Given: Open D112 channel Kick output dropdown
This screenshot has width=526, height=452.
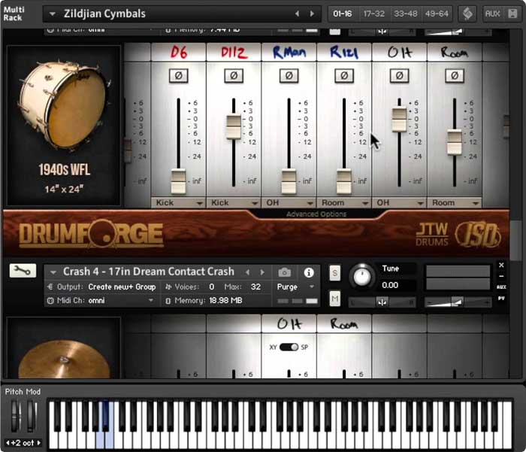Looking at the screenshot, I should point(234,203).
